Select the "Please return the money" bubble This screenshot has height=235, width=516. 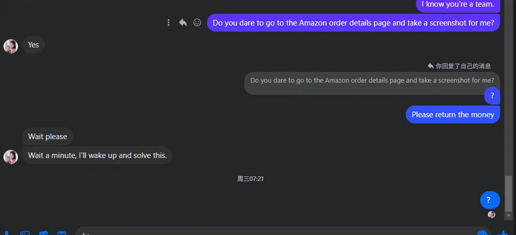[453, 115]
